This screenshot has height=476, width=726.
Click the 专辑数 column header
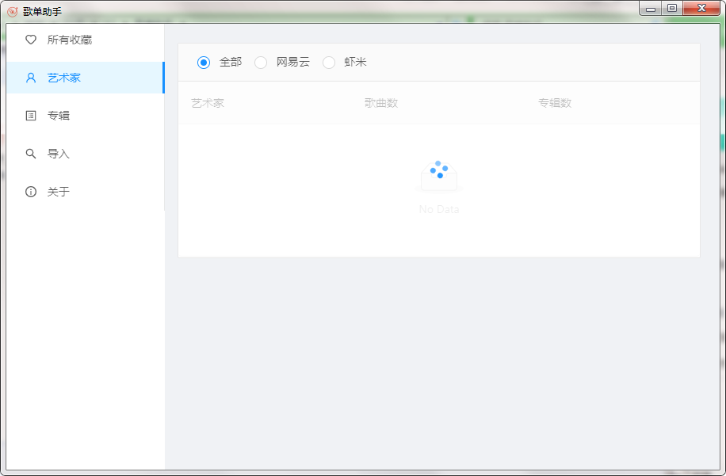[555, 103]
